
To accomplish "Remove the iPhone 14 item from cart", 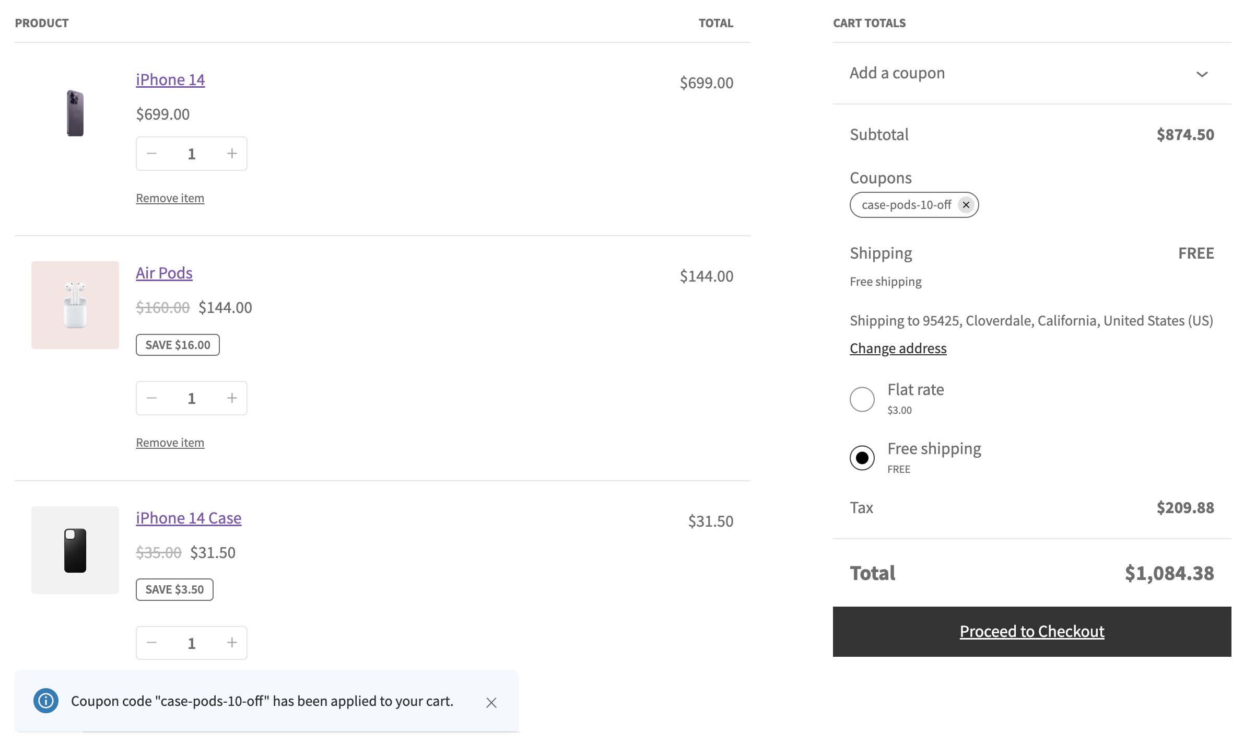I will pos(170,198).
